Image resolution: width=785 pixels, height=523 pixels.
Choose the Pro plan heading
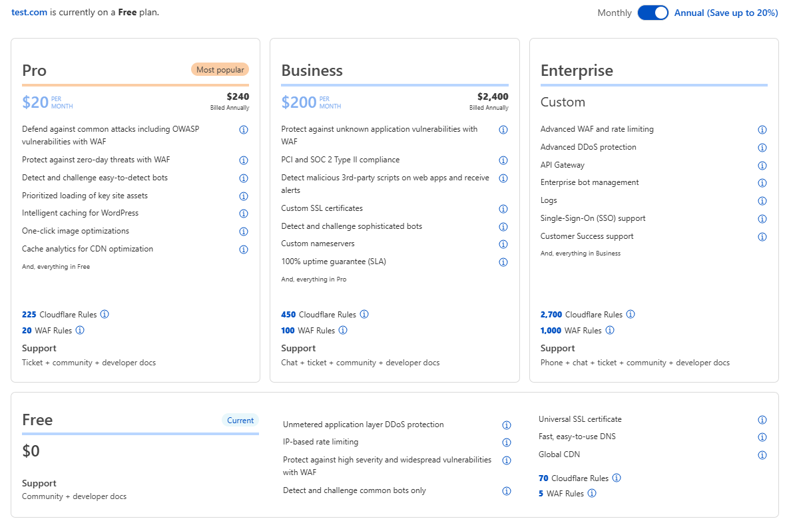coord(34,70)
